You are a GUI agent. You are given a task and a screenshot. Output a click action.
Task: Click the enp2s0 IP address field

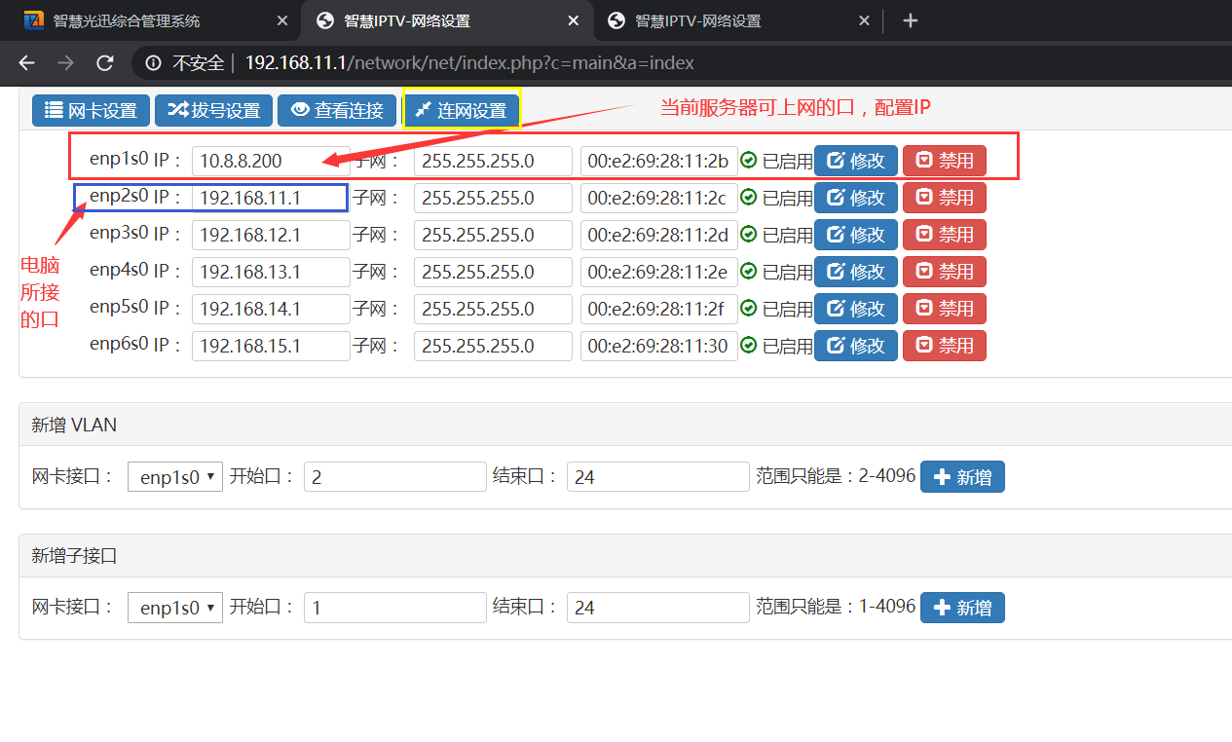pos(270,198)
